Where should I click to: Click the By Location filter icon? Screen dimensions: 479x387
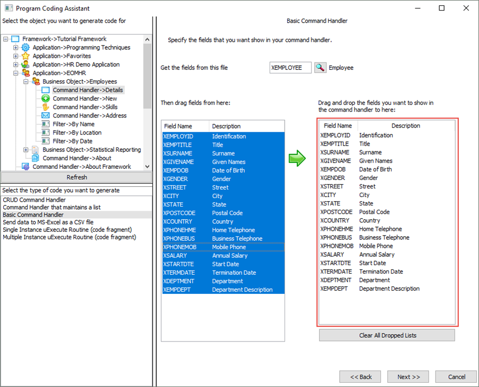(x=46, y=132)
